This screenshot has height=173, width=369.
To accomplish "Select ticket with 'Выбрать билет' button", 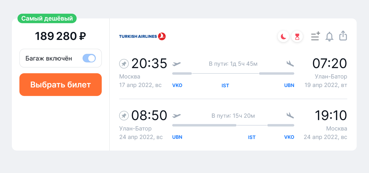I will click(61, 85).
